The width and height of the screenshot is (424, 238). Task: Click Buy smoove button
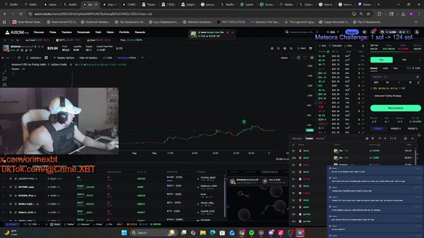coord(396,108)
